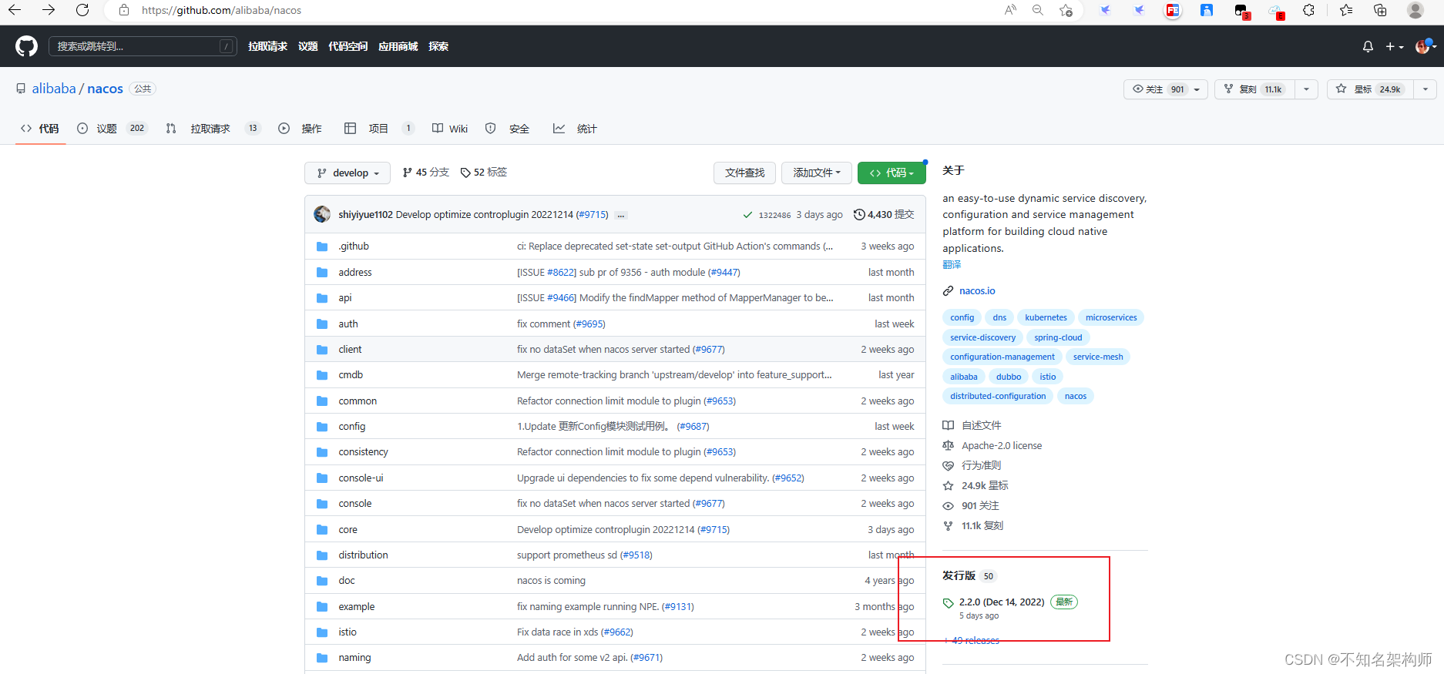Open the 4,430 提交 commit history
Viewport: 1444px width, 674px height.
tap(884, 215)
